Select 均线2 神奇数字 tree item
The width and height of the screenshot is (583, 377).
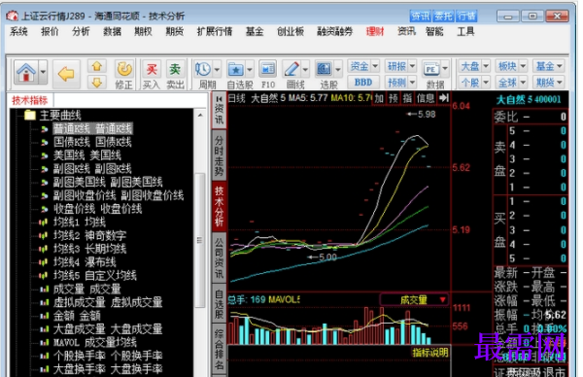tap(89, 236)
